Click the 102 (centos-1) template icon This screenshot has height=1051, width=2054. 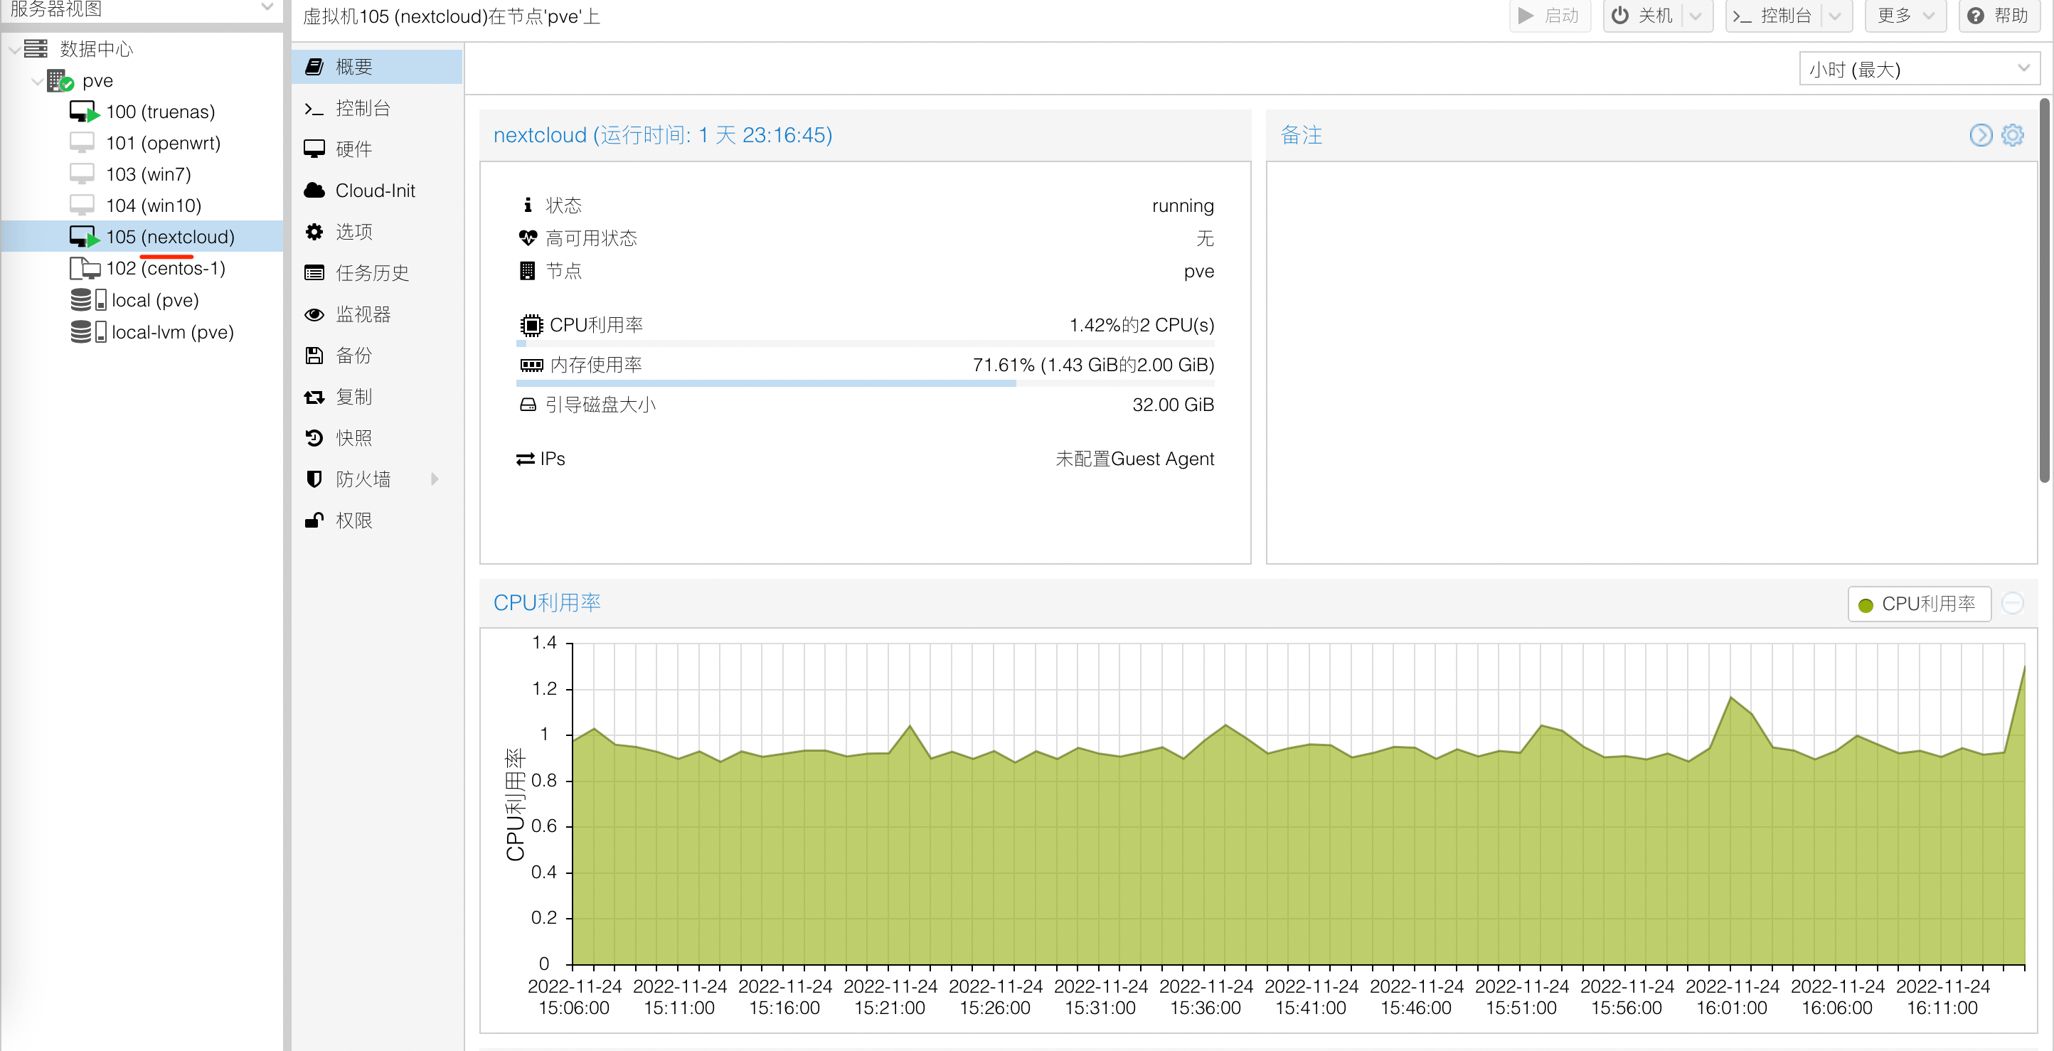(84, 269)
